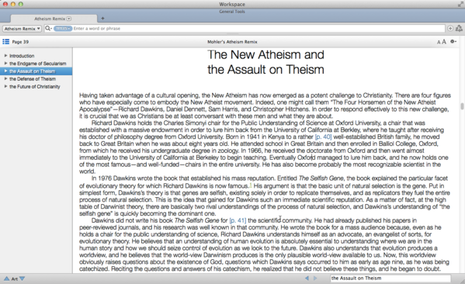Screen dimensions: 465x284
Task: Follow the [p. 40] page link
Action: coord(323,137)
